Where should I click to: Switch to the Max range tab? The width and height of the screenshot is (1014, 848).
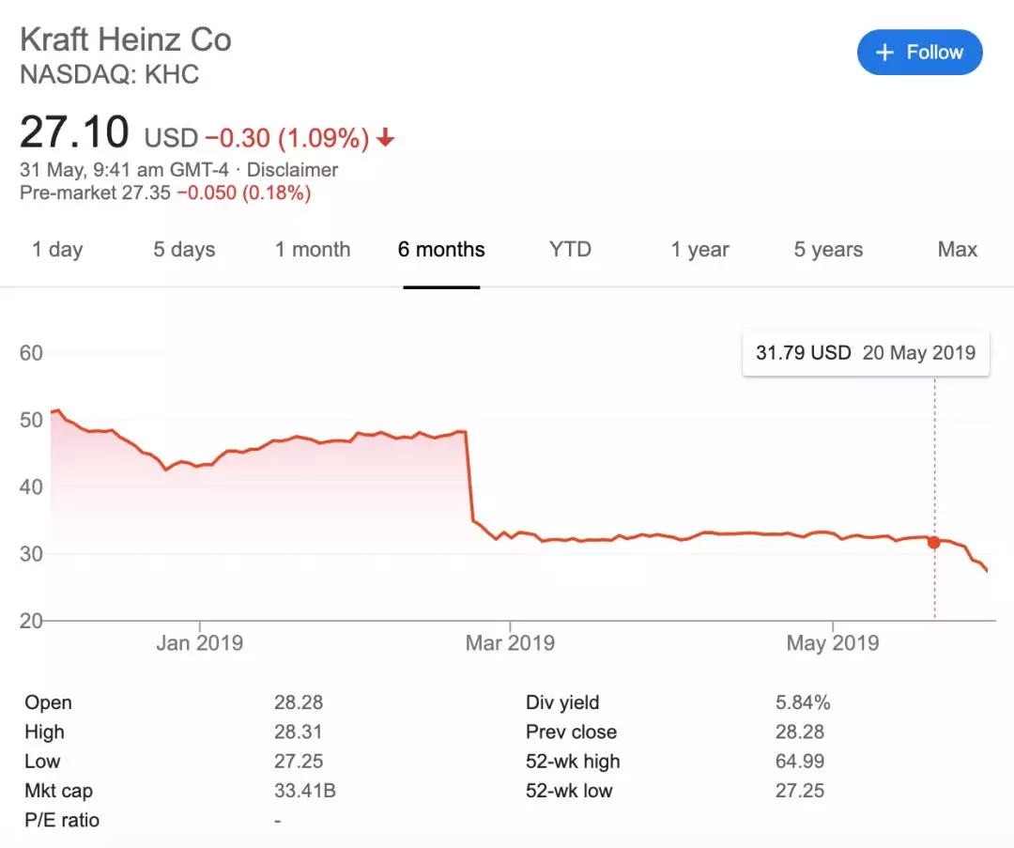(957, 250)
